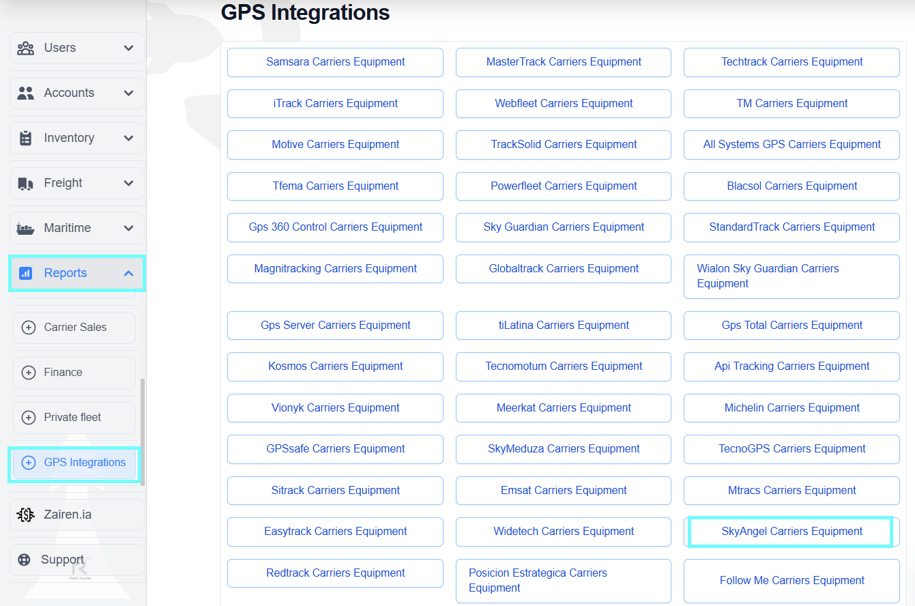Open Samsara Carriers Equipment
Image resolution: width=915 pixels, height=606 pixels.
335,62
